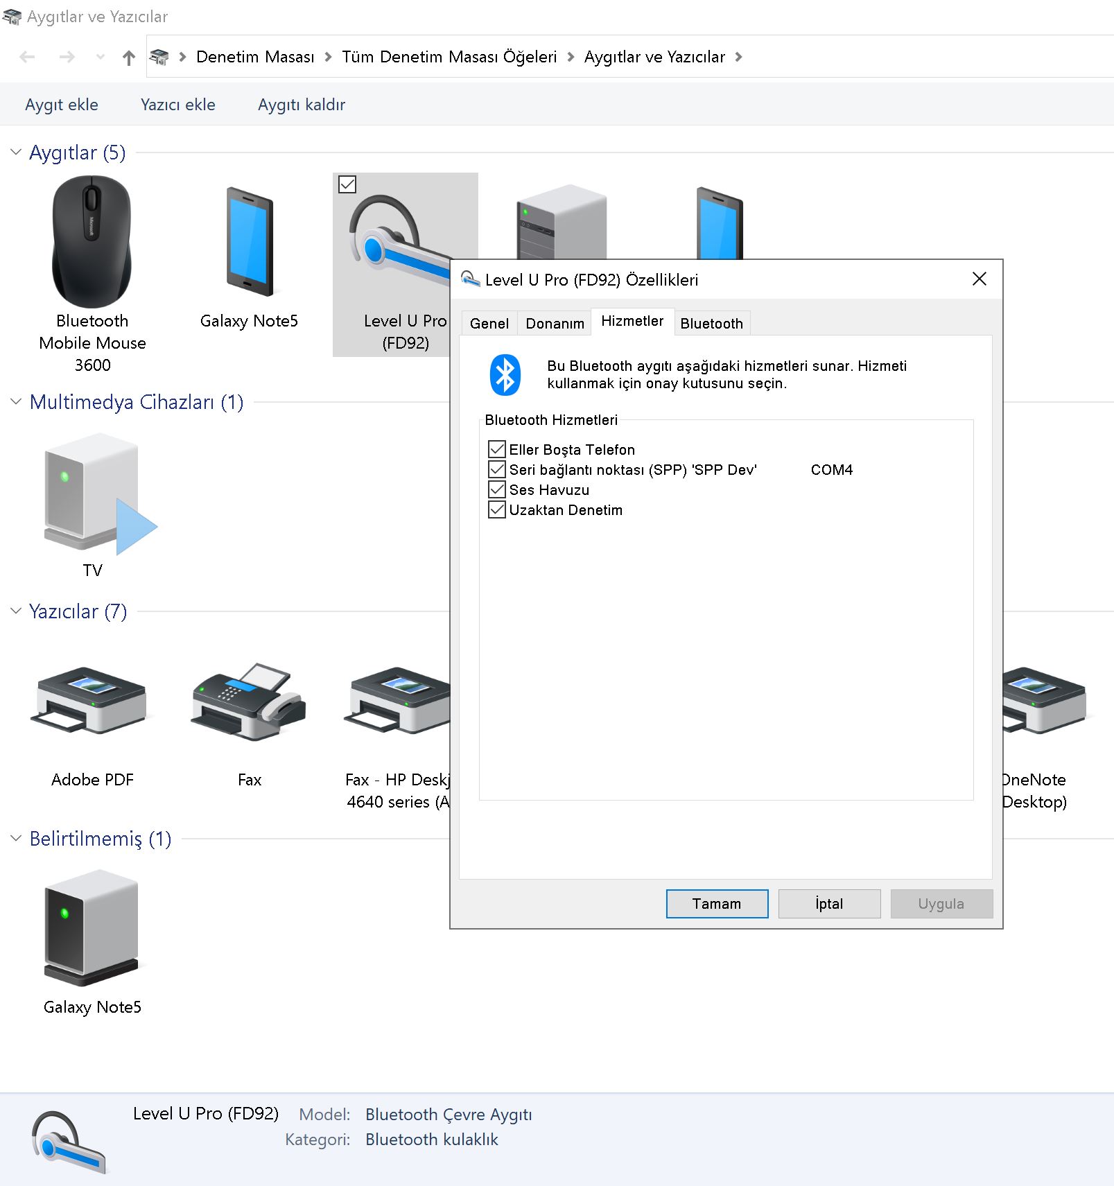Image resolution: width=1114 pixels, height=1186 pixels.
Task: Switch to the Bluetooth tab
Action: pos(712,324)
